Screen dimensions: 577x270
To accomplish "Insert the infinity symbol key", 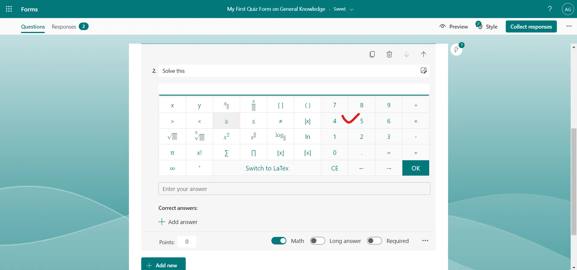I will point(172,168).
